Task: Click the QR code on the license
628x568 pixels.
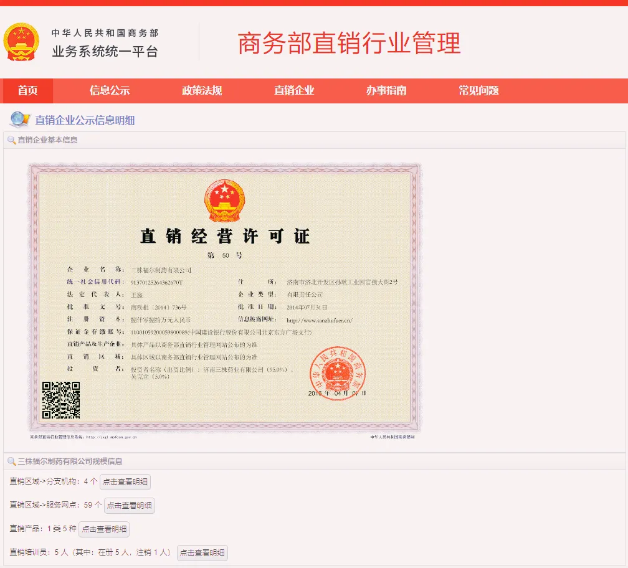Action: 61,400
